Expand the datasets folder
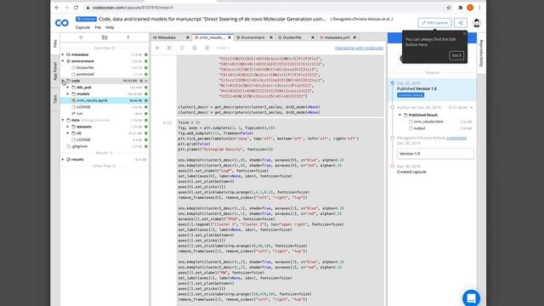Viewport: 544px width, 306px height. (x=68, y=127)
